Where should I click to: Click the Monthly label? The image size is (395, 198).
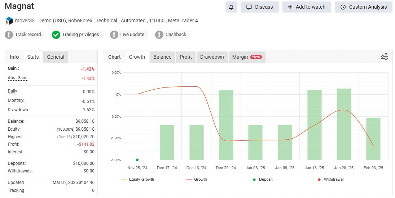16,100
